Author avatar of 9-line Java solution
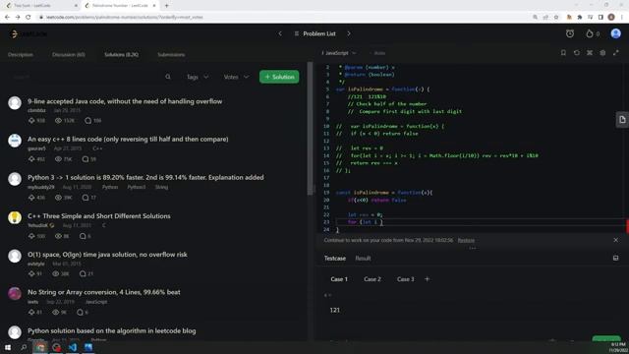 pos(15,102)
